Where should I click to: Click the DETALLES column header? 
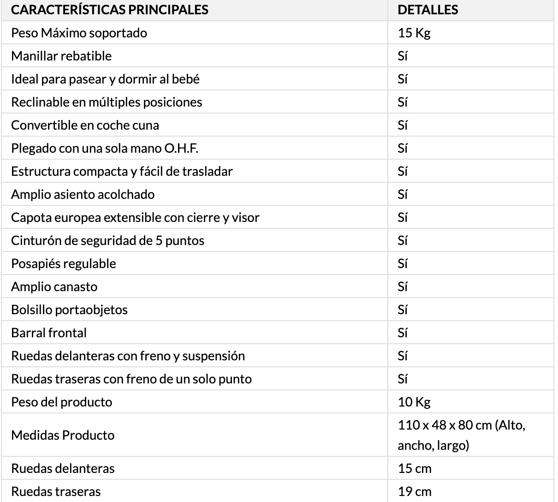(x=428, y=10)
